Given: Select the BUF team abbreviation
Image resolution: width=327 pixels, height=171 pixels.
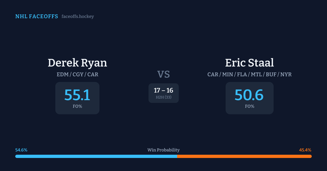Looking at the screenshot, I should (271, 74).
